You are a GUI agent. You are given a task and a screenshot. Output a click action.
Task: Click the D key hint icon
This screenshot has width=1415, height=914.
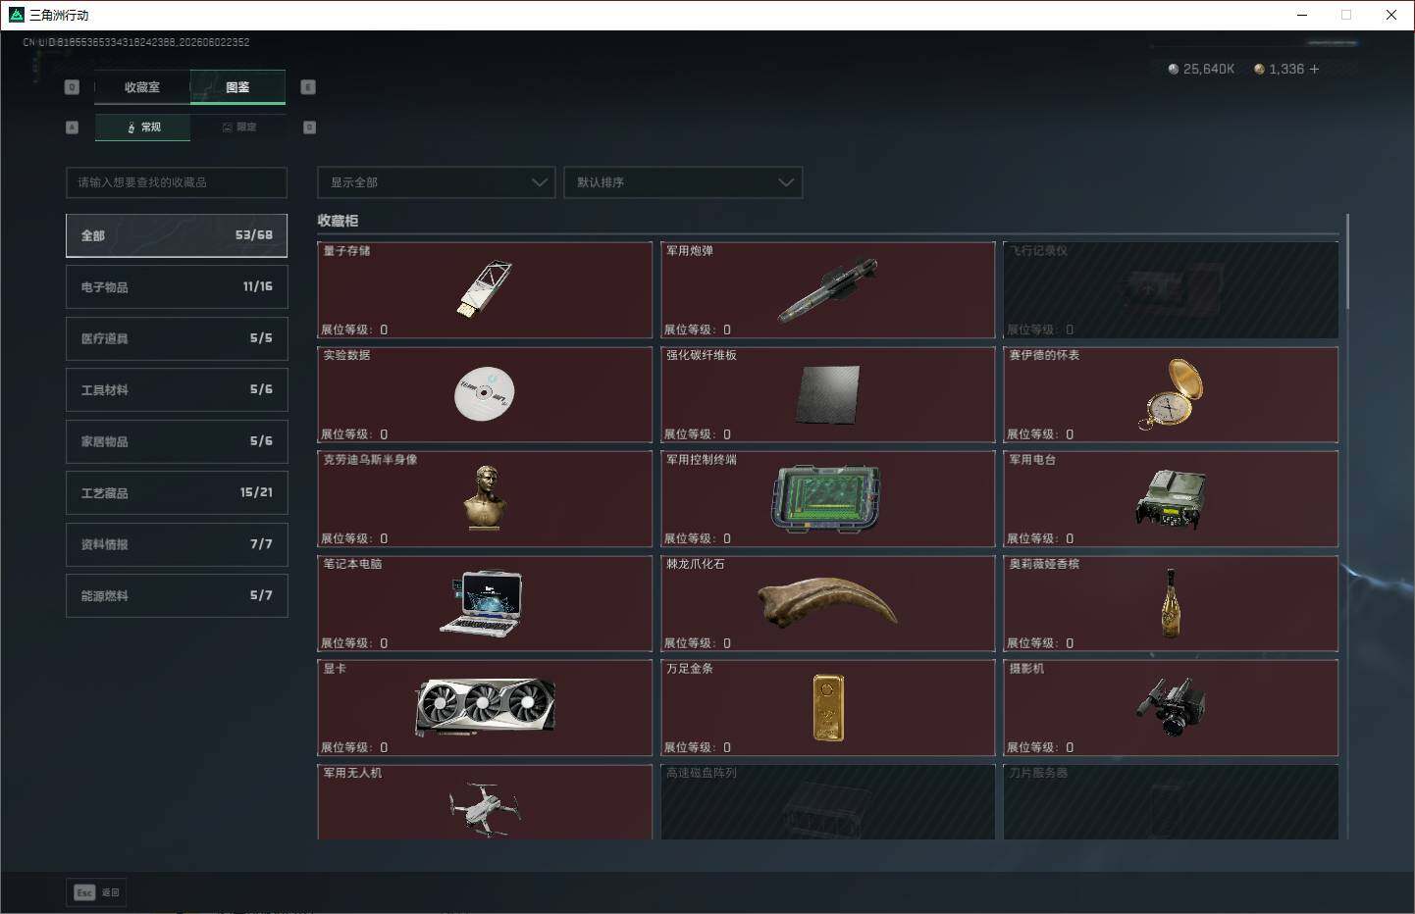[309, 127]
